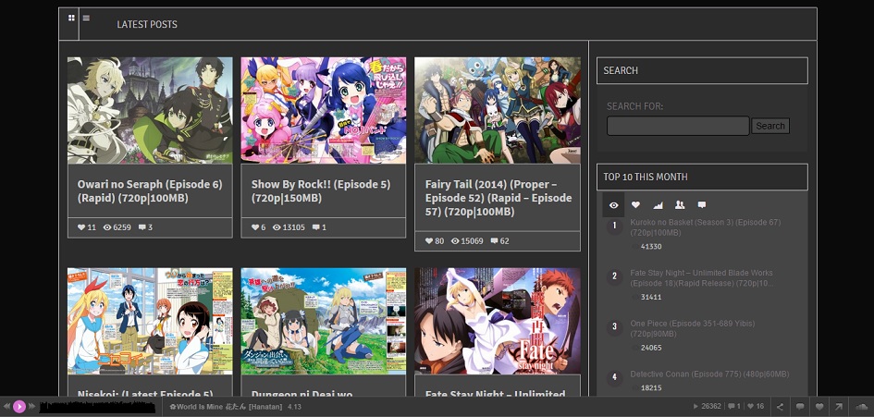Seek within the player waveform

pyautogui.click(x=97, y=407)
